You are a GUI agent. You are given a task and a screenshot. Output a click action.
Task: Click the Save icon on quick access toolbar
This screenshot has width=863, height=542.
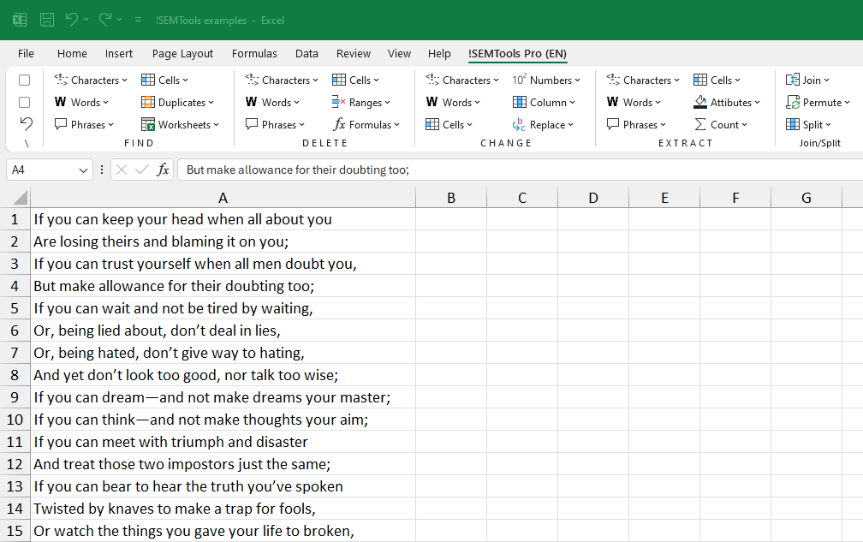[x=45, y=19]
